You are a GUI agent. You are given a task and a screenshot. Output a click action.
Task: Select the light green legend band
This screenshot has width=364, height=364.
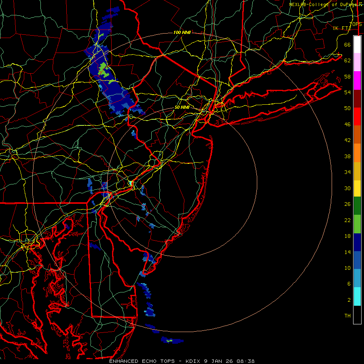[x=357, y=224]
